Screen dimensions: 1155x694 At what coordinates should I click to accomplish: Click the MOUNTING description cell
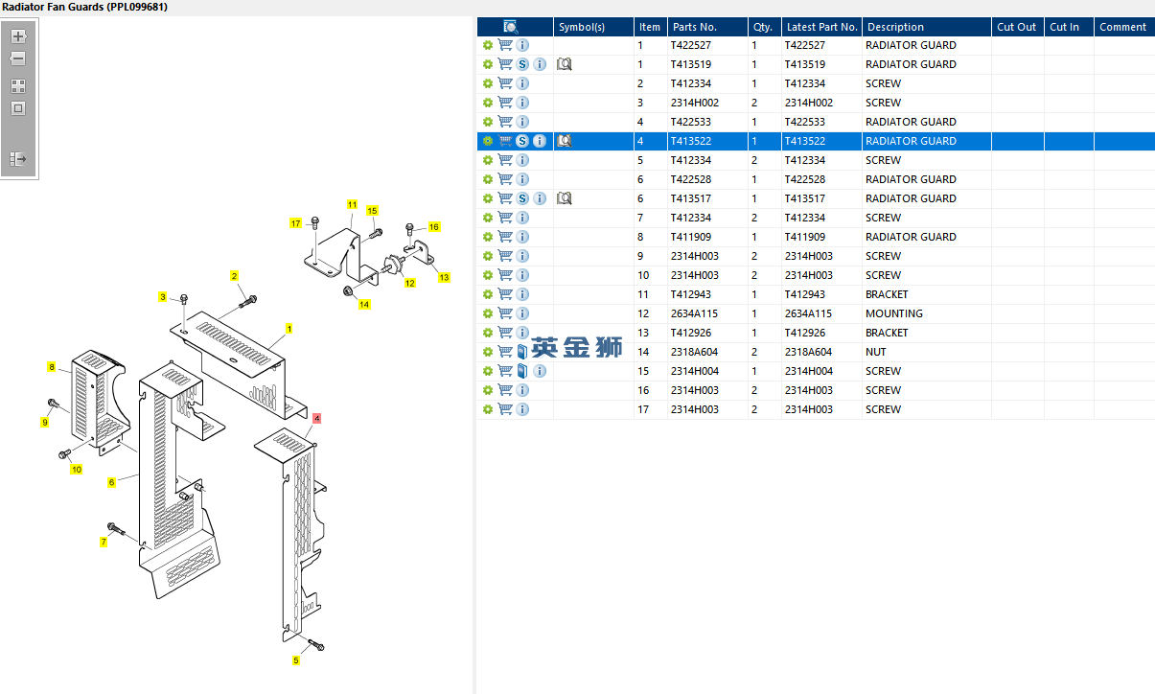click(x=894, y=313)
